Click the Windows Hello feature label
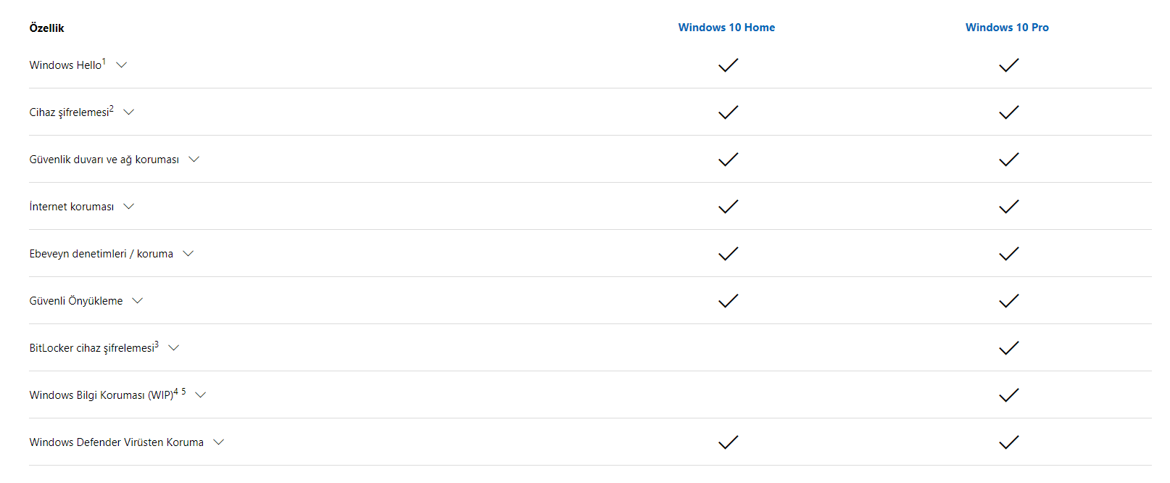Image resolution: width=1170 pixels, height=483 pixels. [65, 65]
